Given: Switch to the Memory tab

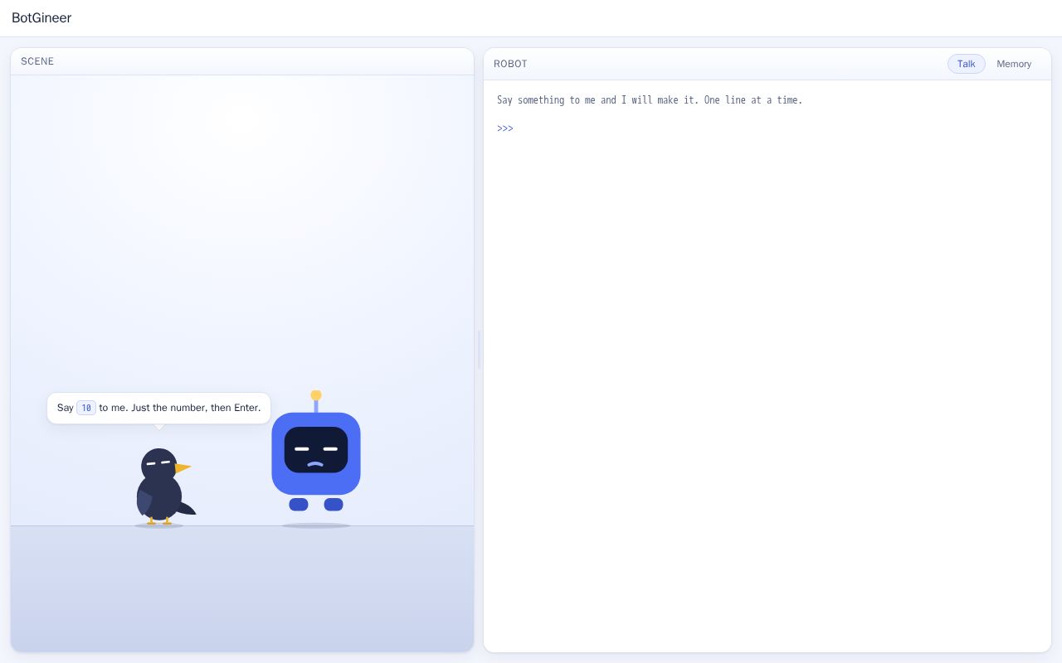Looking at the screenshot, I should 1014,64.
